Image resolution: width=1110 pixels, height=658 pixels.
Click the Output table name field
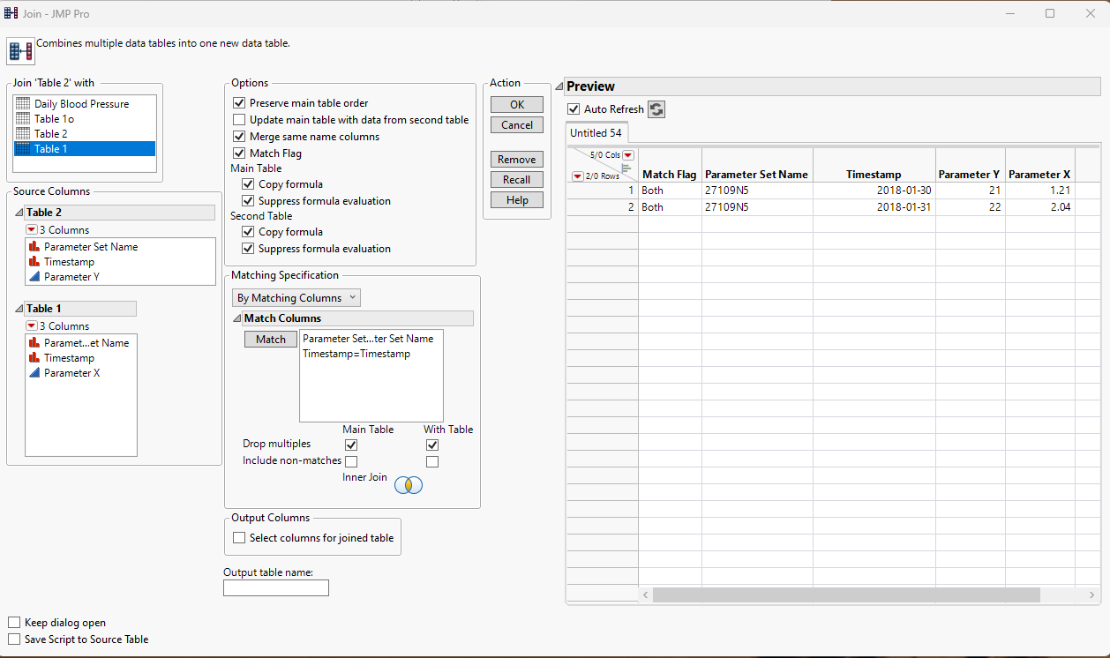coord(275,587)
